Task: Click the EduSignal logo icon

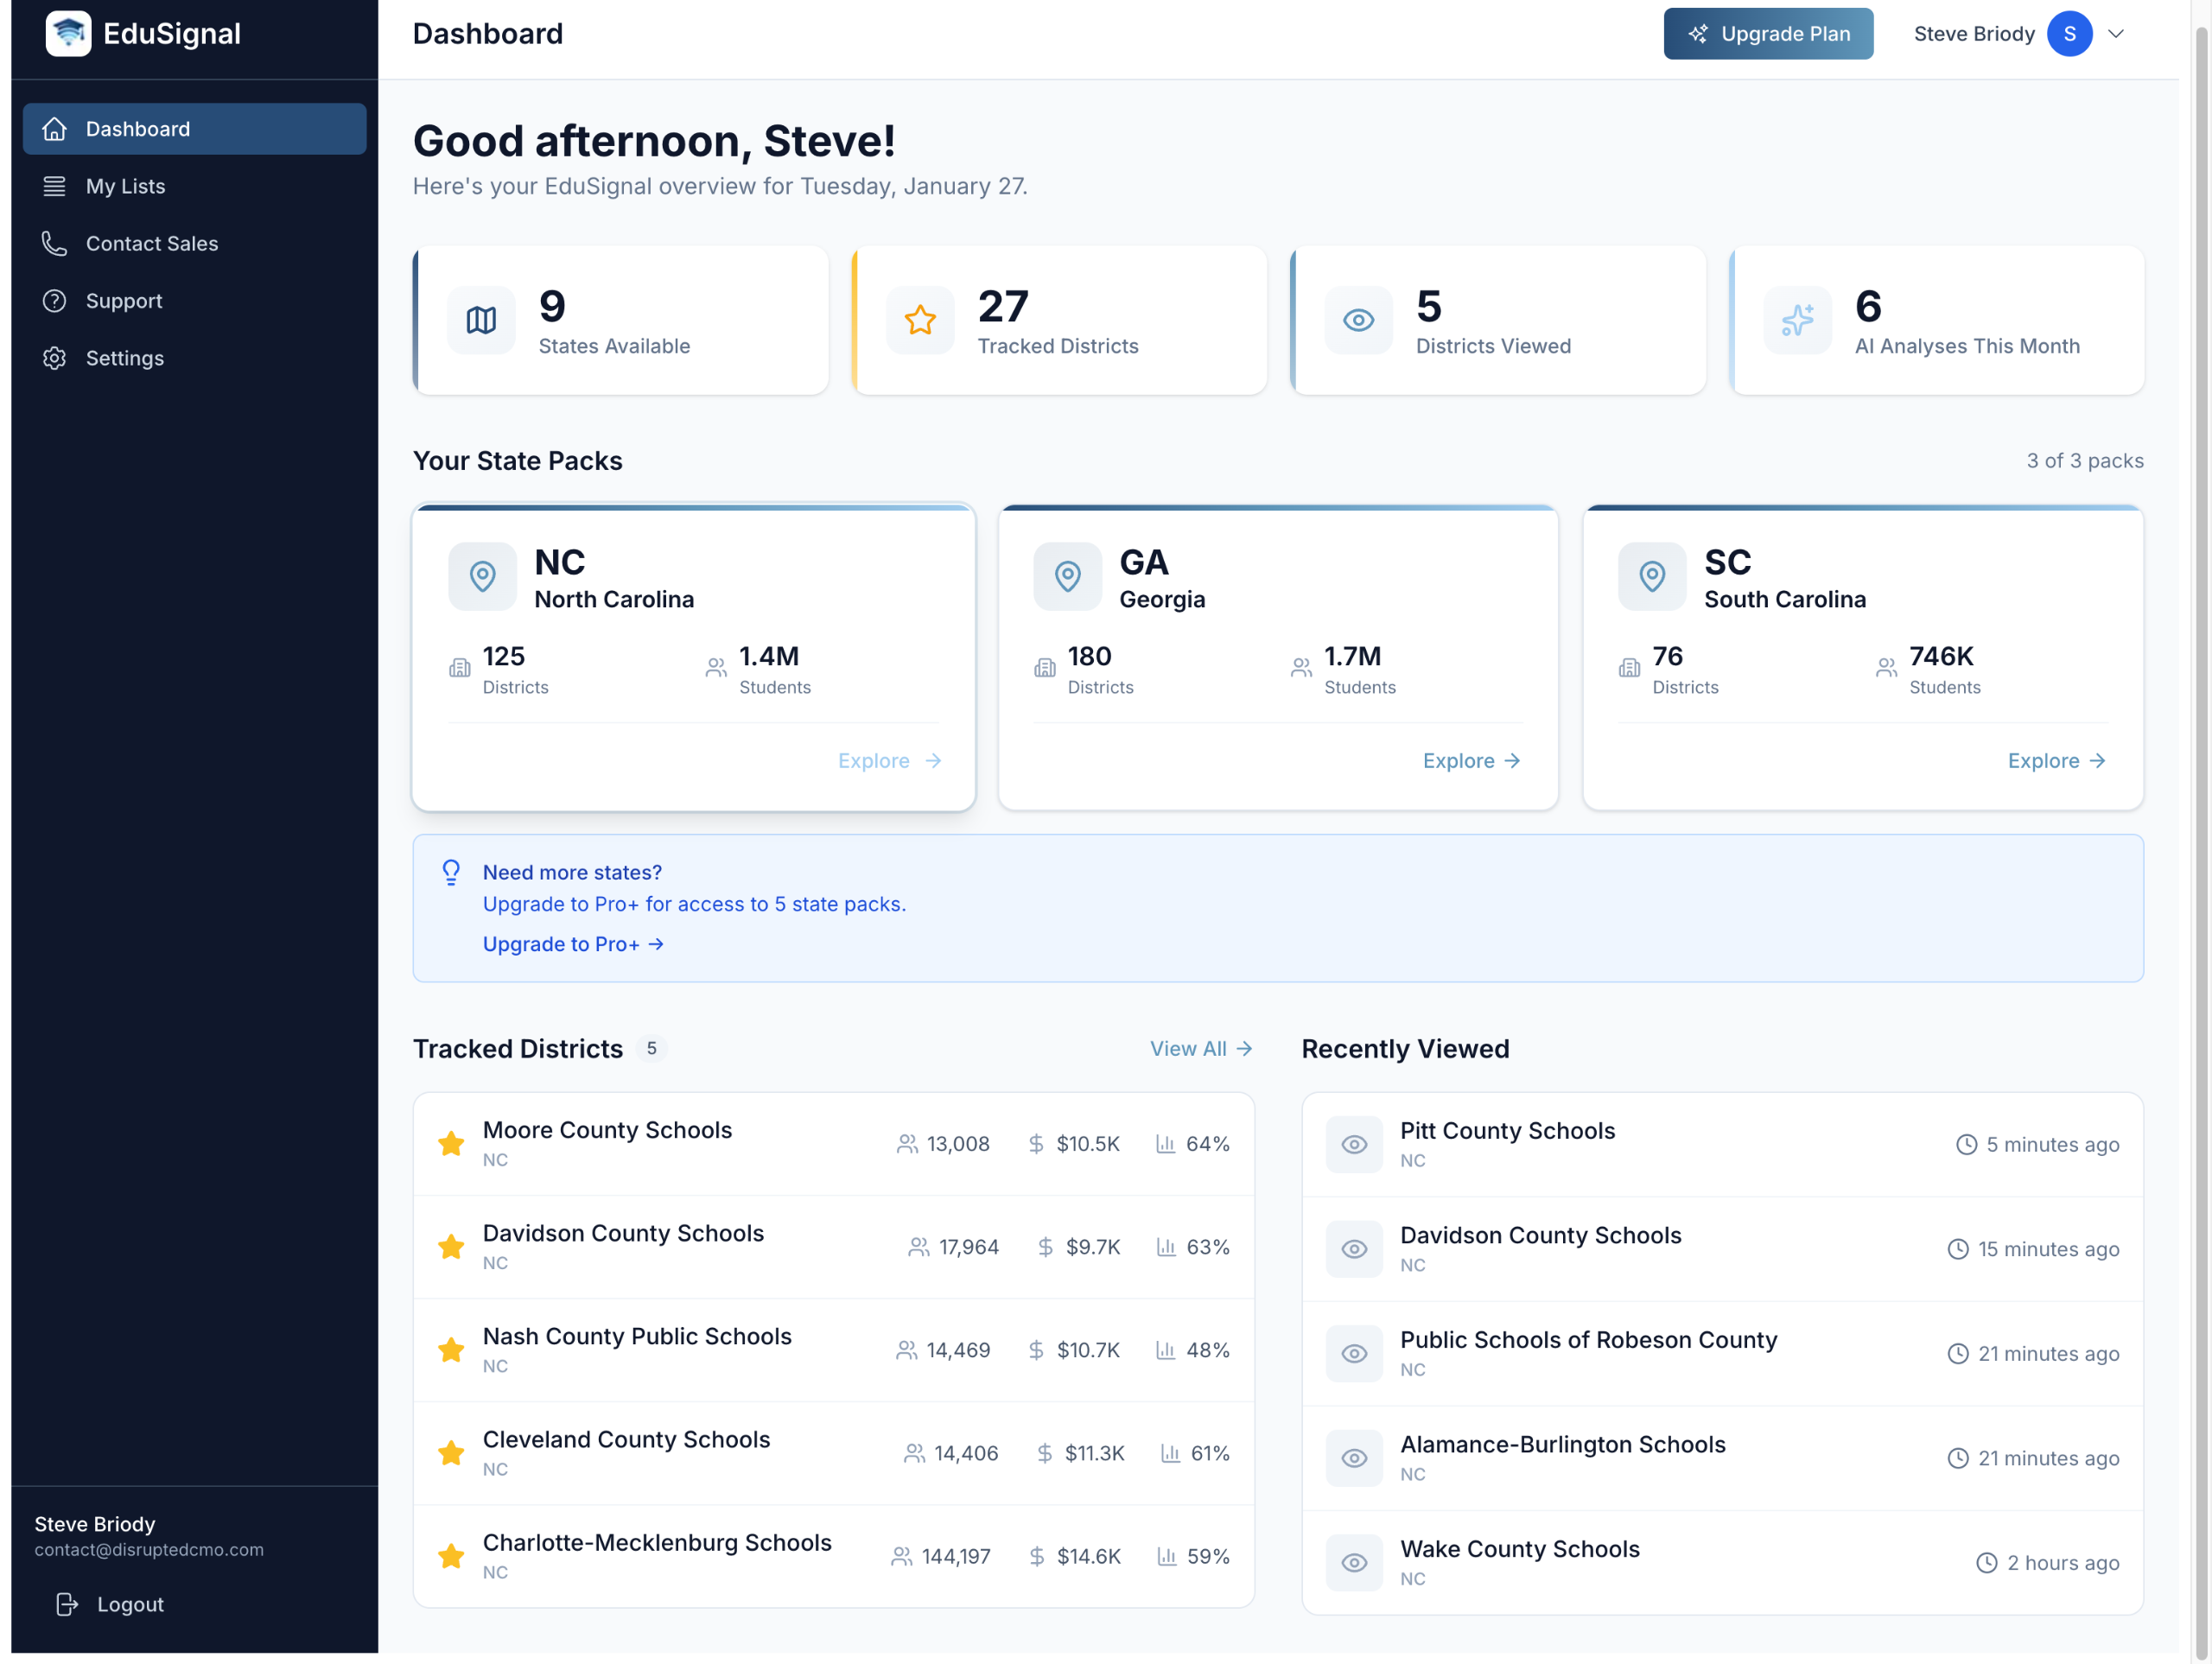Action: [x=68, y=33]
